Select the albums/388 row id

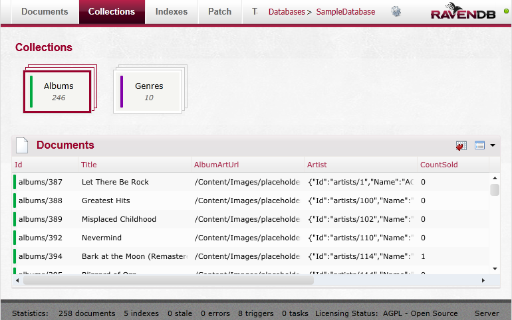[41, 200]
